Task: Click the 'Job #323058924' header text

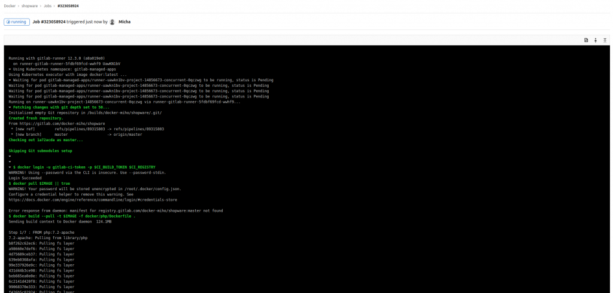Action: (49, 22)
